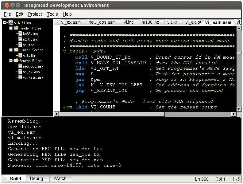Click the m100.inc file icon in tree
Image resolution: width=243 pixels, height=184 pixels.
click(20, 39)
